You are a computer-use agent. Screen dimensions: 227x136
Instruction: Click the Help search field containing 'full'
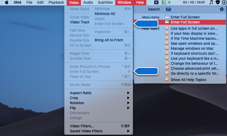pos(194,9)
